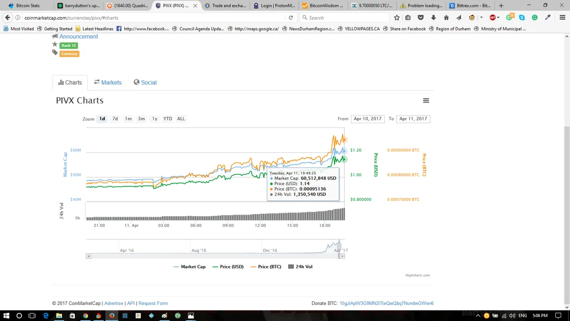This screenshot has height=321, width=570.
Task: Click the site info icon in address bar
Action: point(18,18)
